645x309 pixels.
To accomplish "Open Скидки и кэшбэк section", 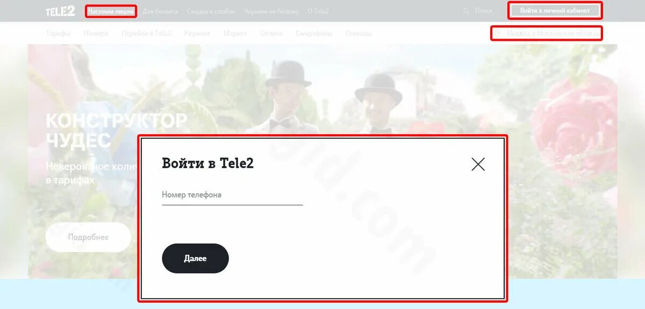I will click(211, 11).
